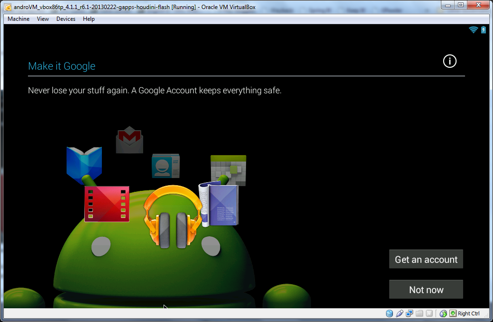Click the Android battery charging icon

click(x=484, y=30)
